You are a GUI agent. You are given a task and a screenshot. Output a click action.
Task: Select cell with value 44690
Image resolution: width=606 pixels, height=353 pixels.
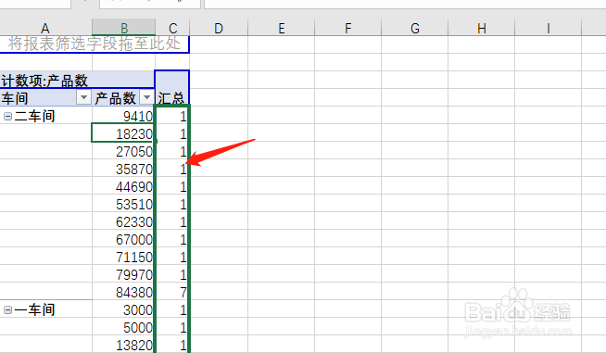[123, 186]
